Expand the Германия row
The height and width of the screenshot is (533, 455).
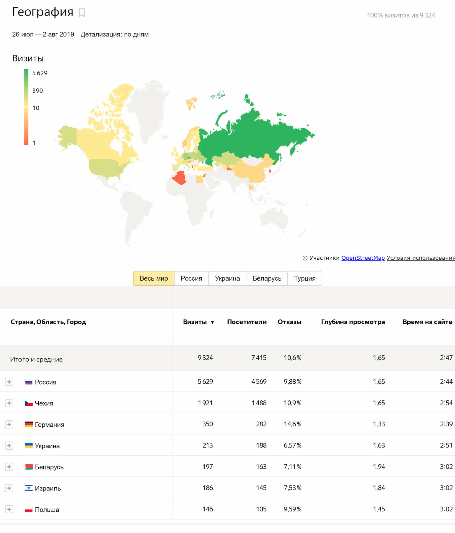(9, 424)
